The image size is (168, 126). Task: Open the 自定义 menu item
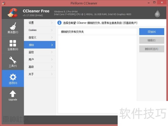(x=40, y=37)
